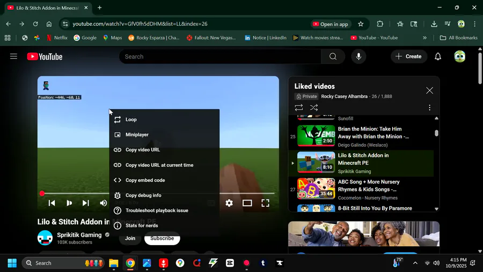Click the video progress bar scrubber
The image size is (483, 272).
(x=42, y=194)
